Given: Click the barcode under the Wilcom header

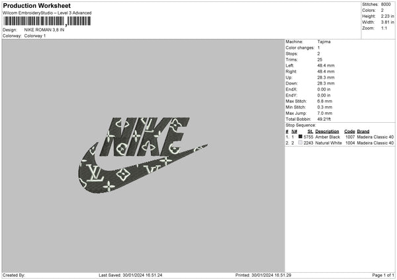Looking at the screenshot, I should (47, 21).
